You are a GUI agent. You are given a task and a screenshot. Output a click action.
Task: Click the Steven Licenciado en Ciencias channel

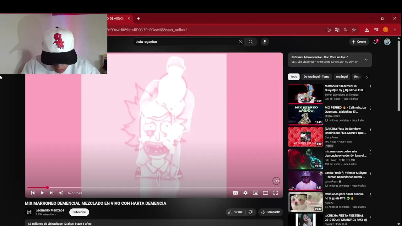tap(341, 95)
